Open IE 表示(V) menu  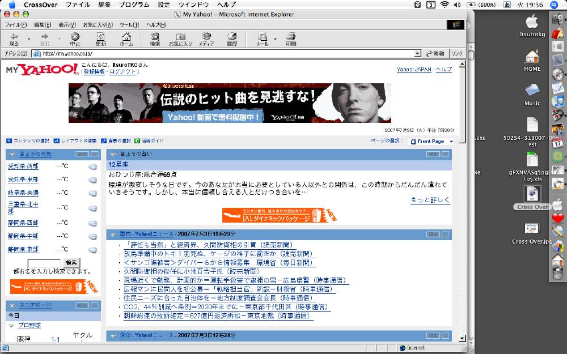click(x=67, y=25)
